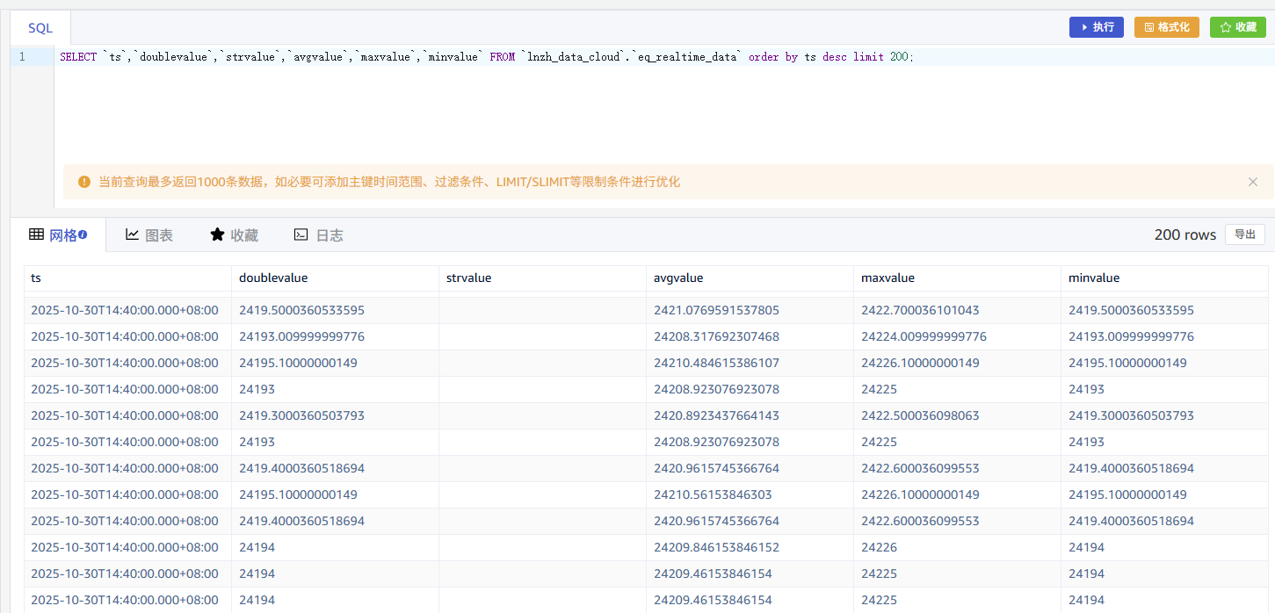This screenshot has height=613, width=1275.
Task: Open the 收藏 favorites tab with star
Action: pos(235,235)
